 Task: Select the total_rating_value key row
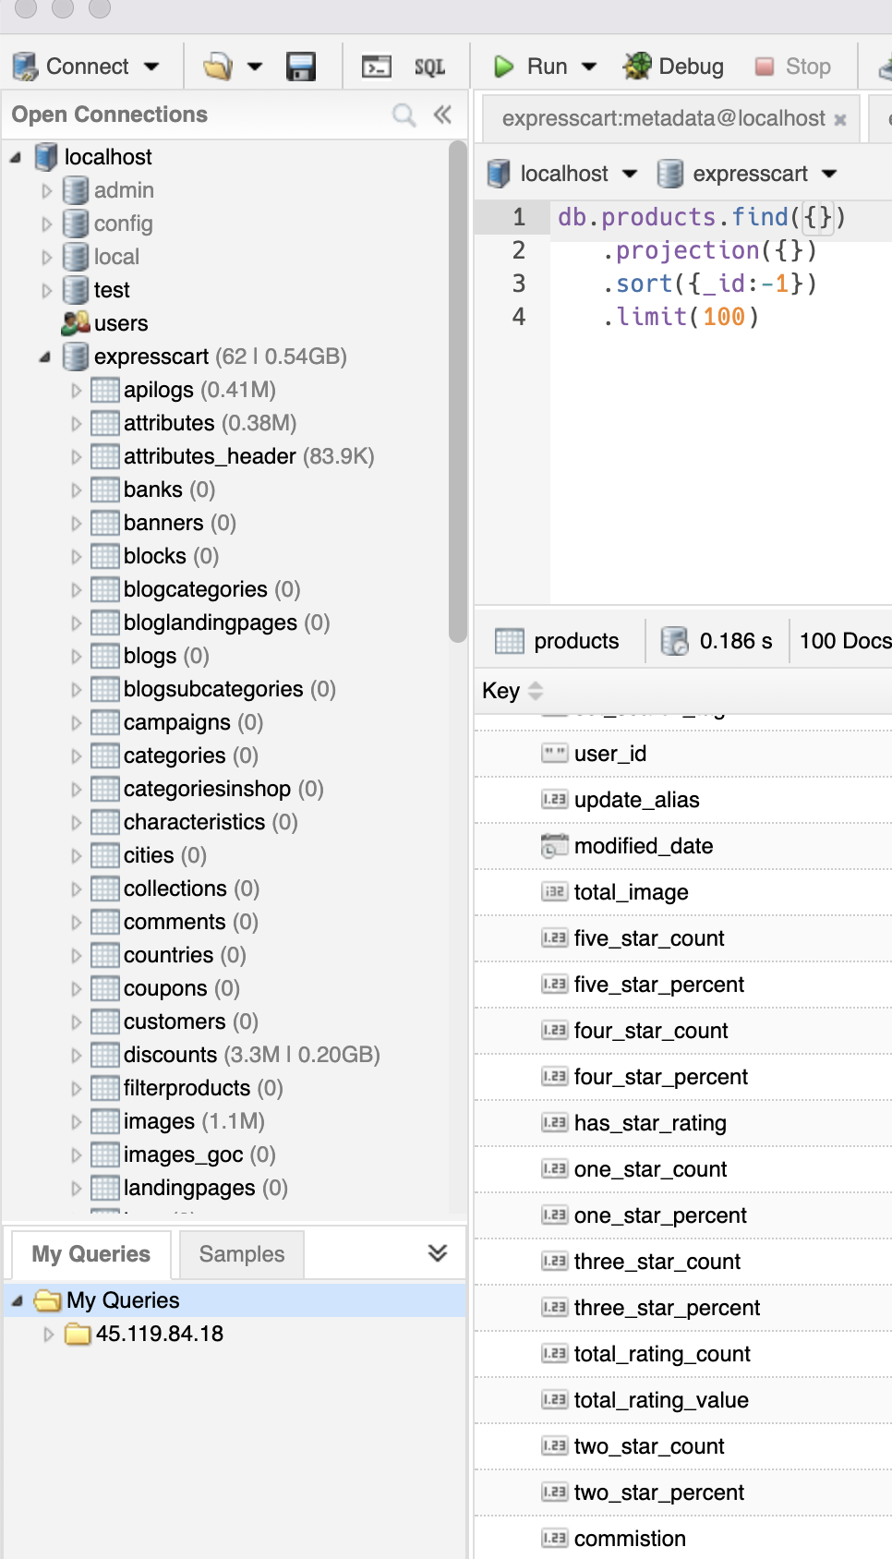[683, 1400]
